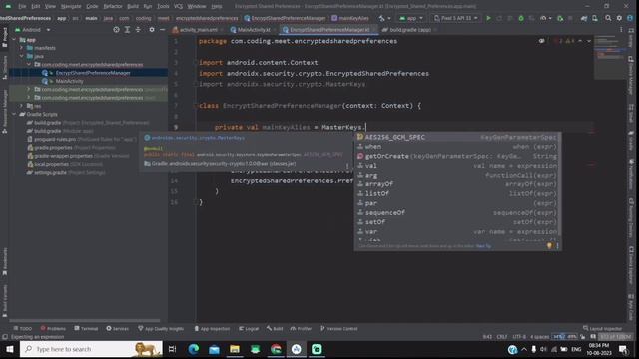
Task: Open the Services tool window
Action: pos(118,328)
